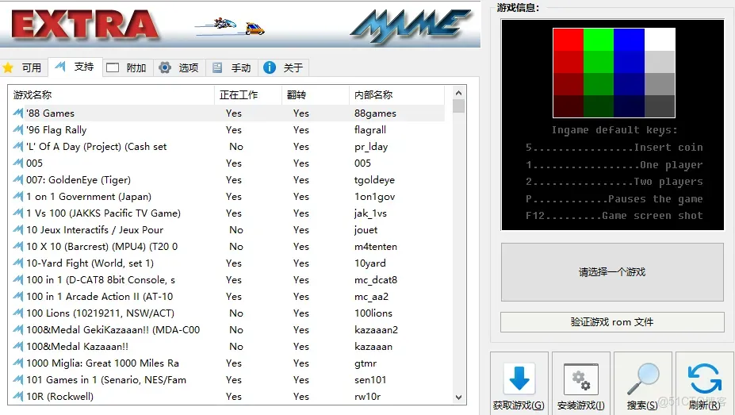Open the 附加 (Extras) tab
Screen dimensions: 735x415
(128, 67)
